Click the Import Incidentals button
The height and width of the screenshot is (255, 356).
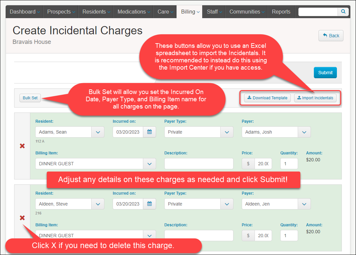pos(315,98)
